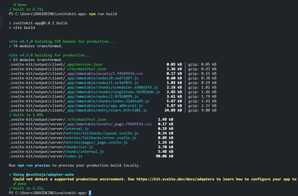Open the scheduler.e108d1fd.js chunk path
The height and width of the screenshot is (196, 298).
tap(83, 87)
